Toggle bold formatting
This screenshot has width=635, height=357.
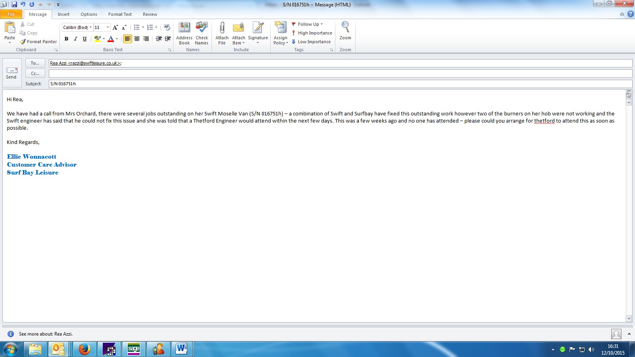(66, 38)
